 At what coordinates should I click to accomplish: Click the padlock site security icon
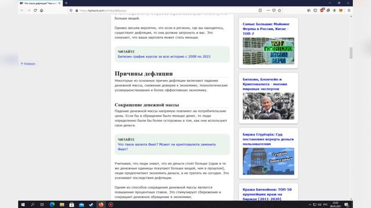[x=77, y=10]
